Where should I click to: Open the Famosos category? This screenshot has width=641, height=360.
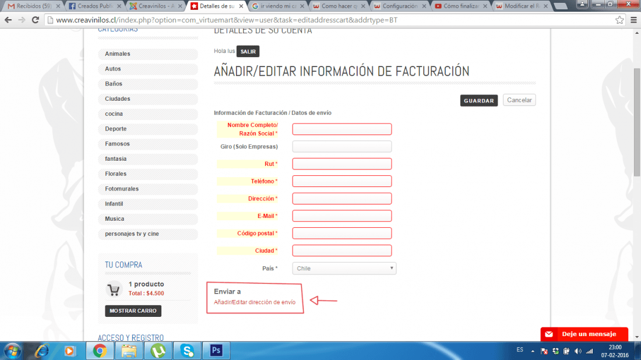[148, 144]
